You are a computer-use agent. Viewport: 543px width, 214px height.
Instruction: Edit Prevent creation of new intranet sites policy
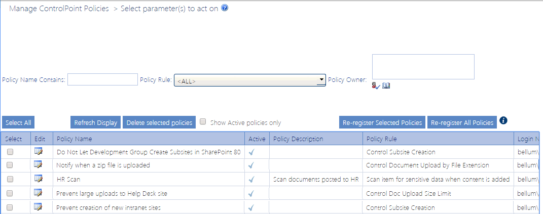pos(39,206)
